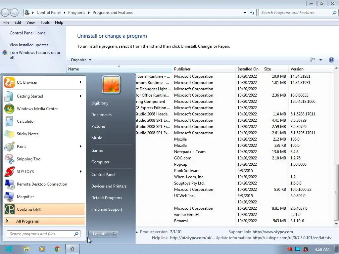Click the refresh button by address bar
339x254 pixels.
252,13
